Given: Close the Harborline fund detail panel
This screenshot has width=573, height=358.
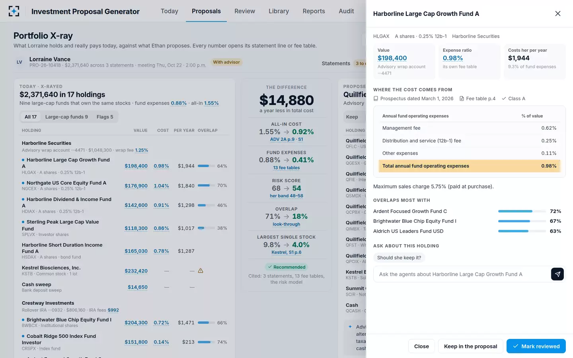Looking at the screenshot, I should pos(557,14).
